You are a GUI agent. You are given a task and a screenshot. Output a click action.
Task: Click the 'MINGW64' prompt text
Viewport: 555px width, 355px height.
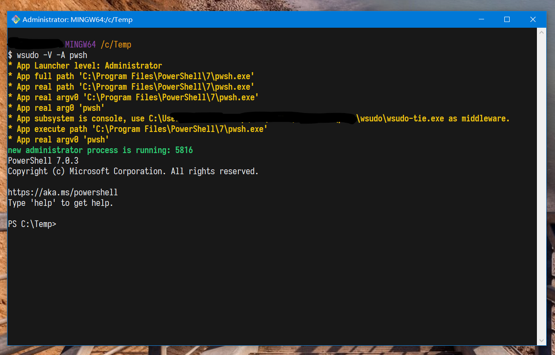[x=81, y=44]
